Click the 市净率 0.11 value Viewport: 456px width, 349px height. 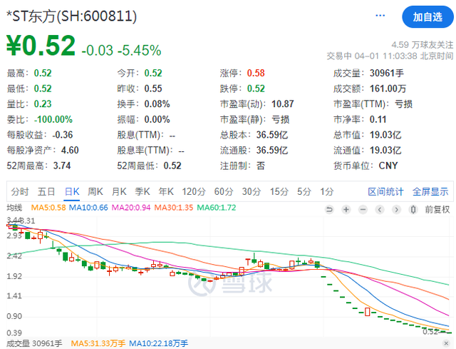tap(378, 119)
